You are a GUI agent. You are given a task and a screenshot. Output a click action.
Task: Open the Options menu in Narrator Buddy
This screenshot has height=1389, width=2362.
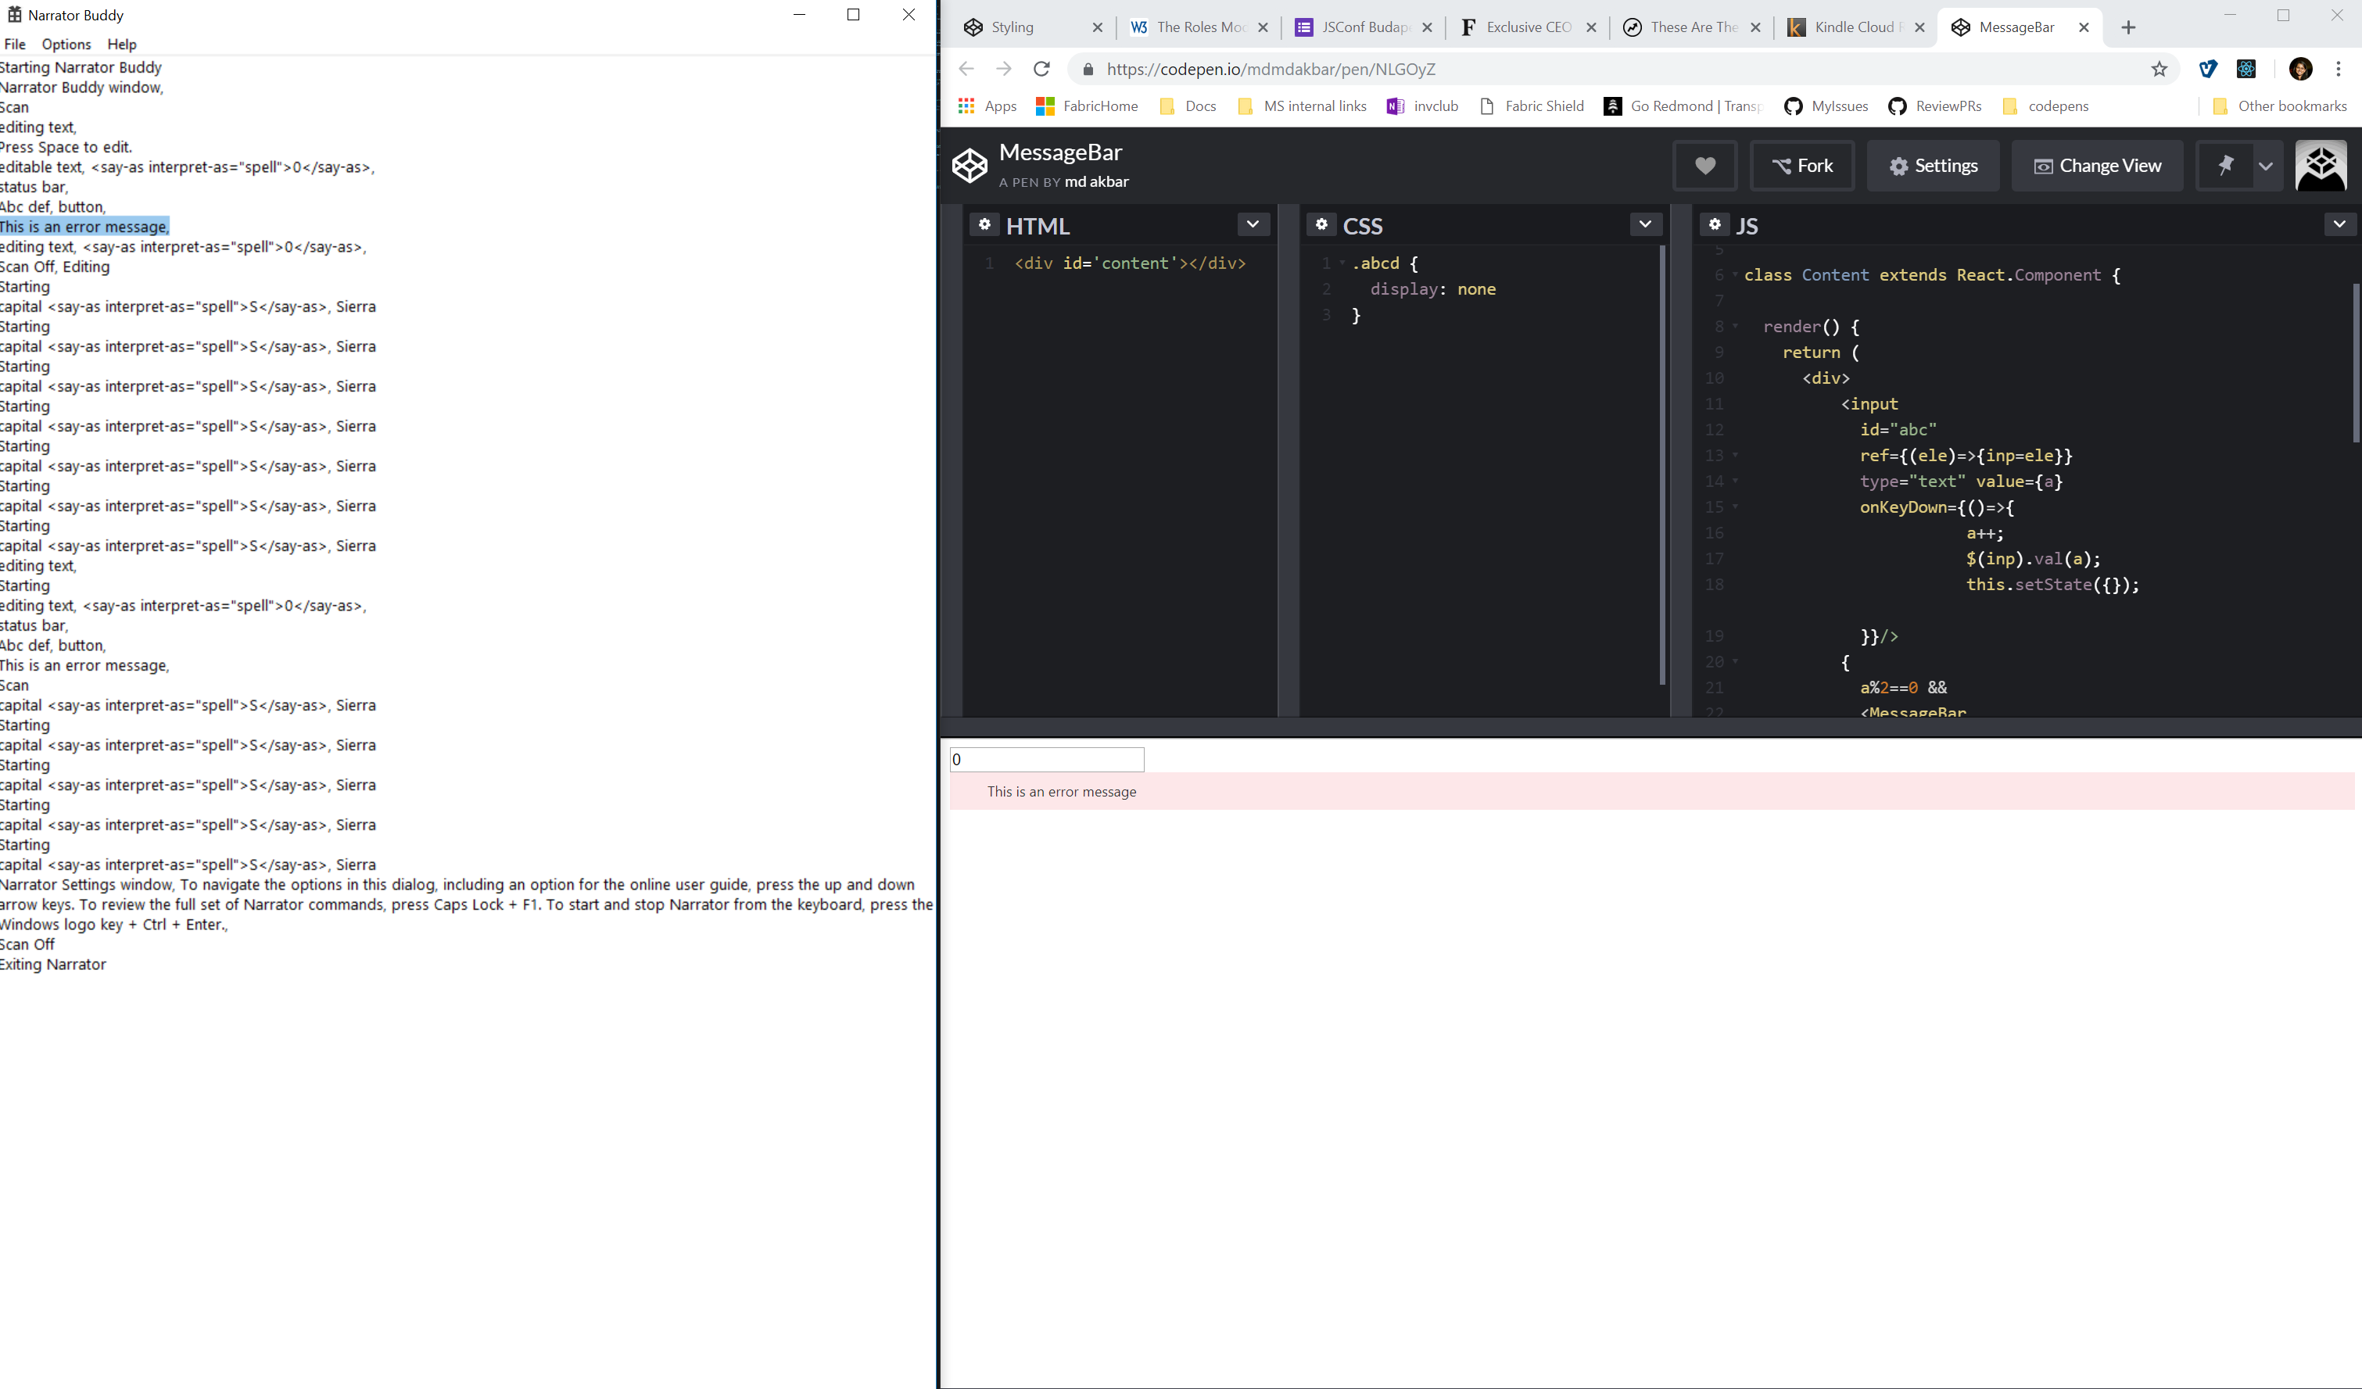(66, 44)
